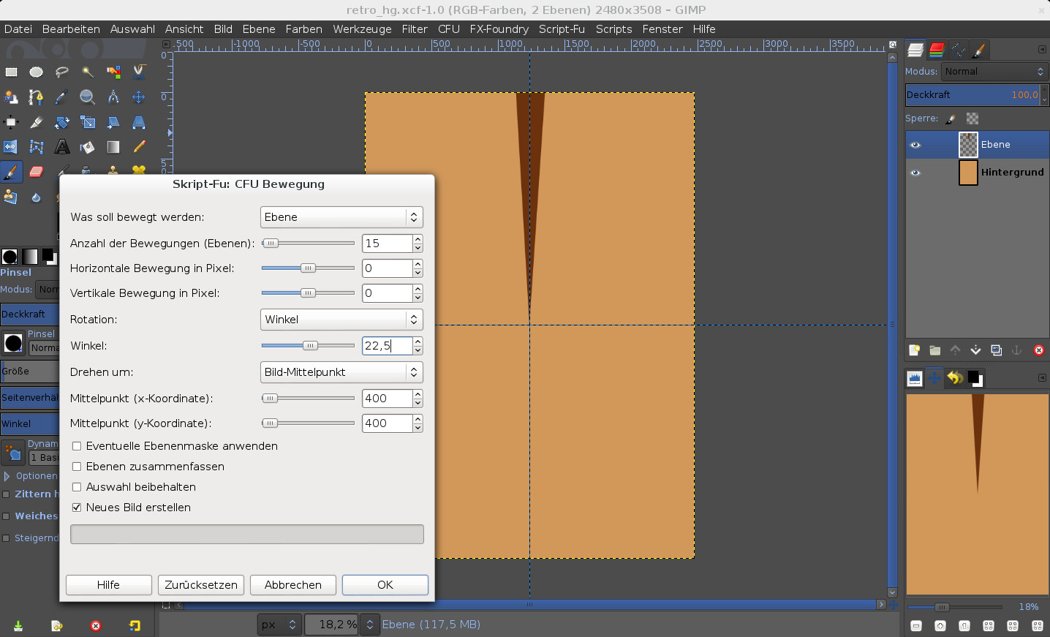Open the 'Was soll bewegt werden' dropdown

(341, 217)
